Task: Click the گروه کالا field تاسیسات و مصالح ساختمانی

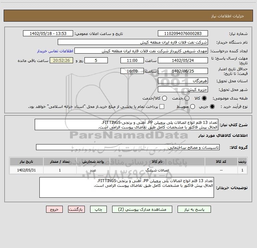Action: click(x=128, y=147)
